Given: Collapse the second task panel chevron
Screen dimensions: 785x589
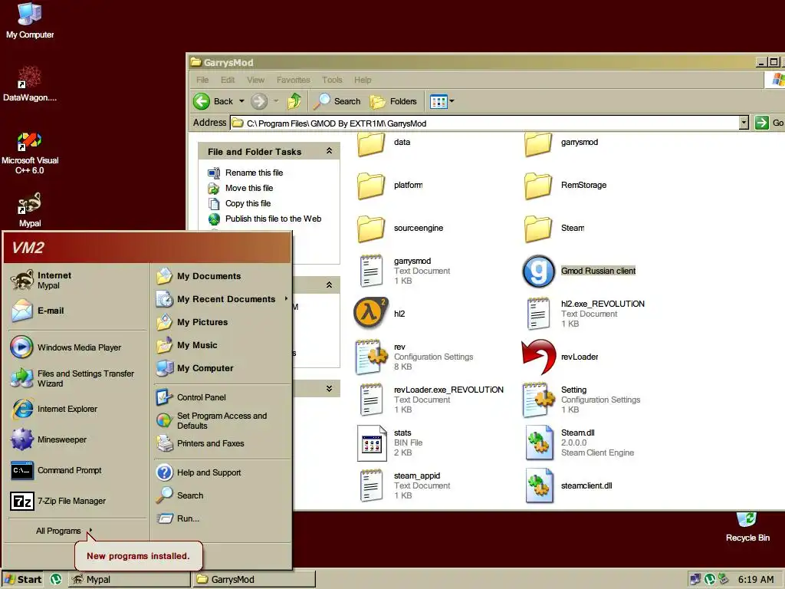Looking at the screenshot, I should [x=329, y=285].
